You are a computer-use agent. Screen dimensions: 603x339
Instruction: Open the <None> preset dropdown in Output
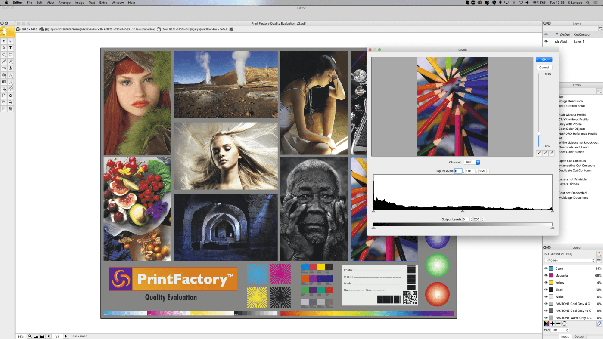(x=569, y=260)
